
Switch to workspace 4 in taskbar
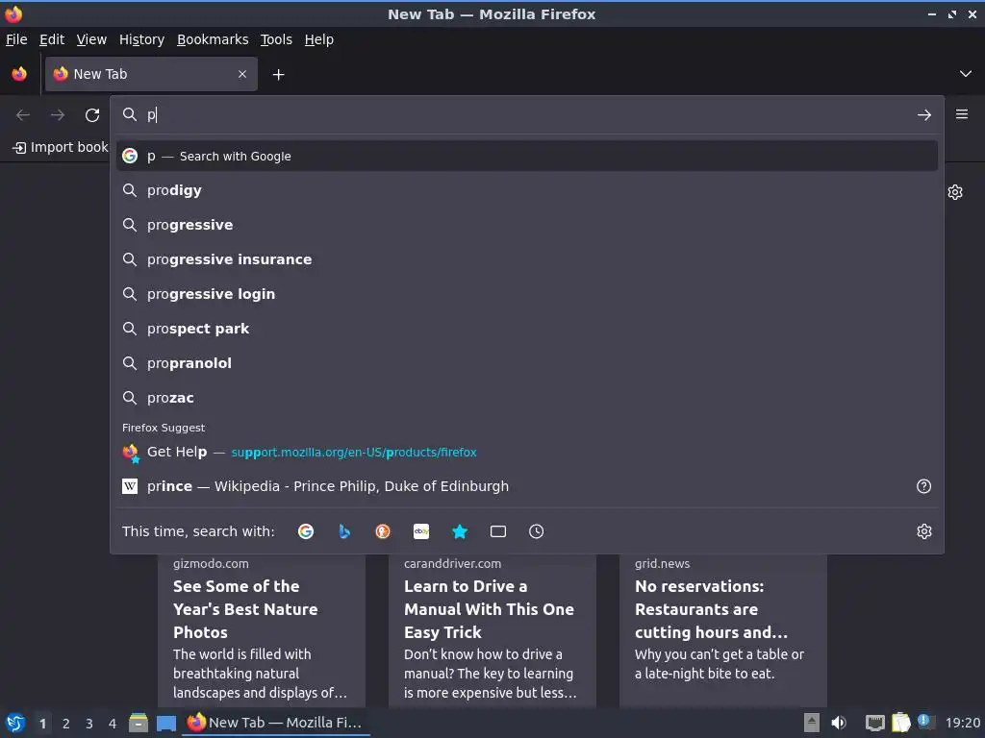pyautogui.click(x=113, y=724)
